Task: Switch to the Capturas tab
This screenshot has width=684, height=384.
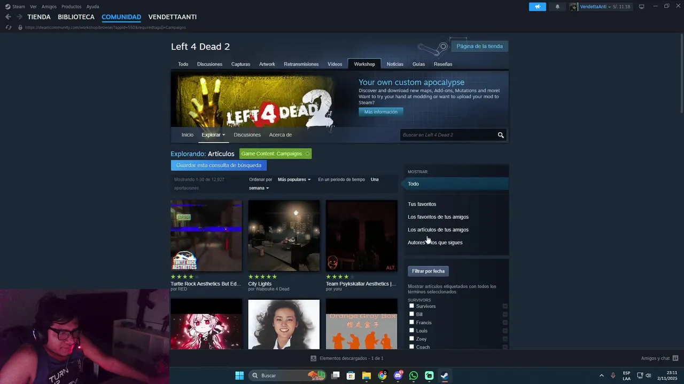Action: pyautogui.click(x=240, y=64)
